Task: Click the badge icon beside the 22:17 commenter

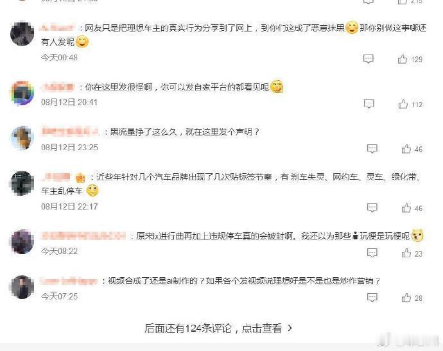Action: 80,178
